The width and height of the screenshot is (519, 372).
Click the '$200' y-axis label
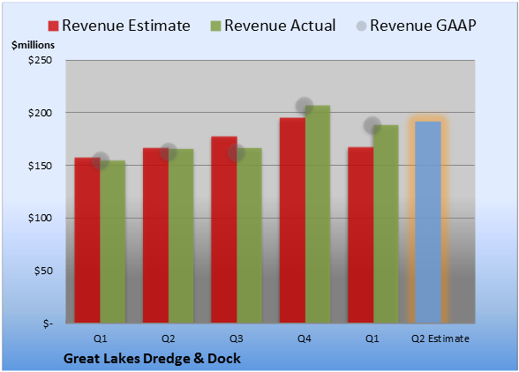coord(40,113)
